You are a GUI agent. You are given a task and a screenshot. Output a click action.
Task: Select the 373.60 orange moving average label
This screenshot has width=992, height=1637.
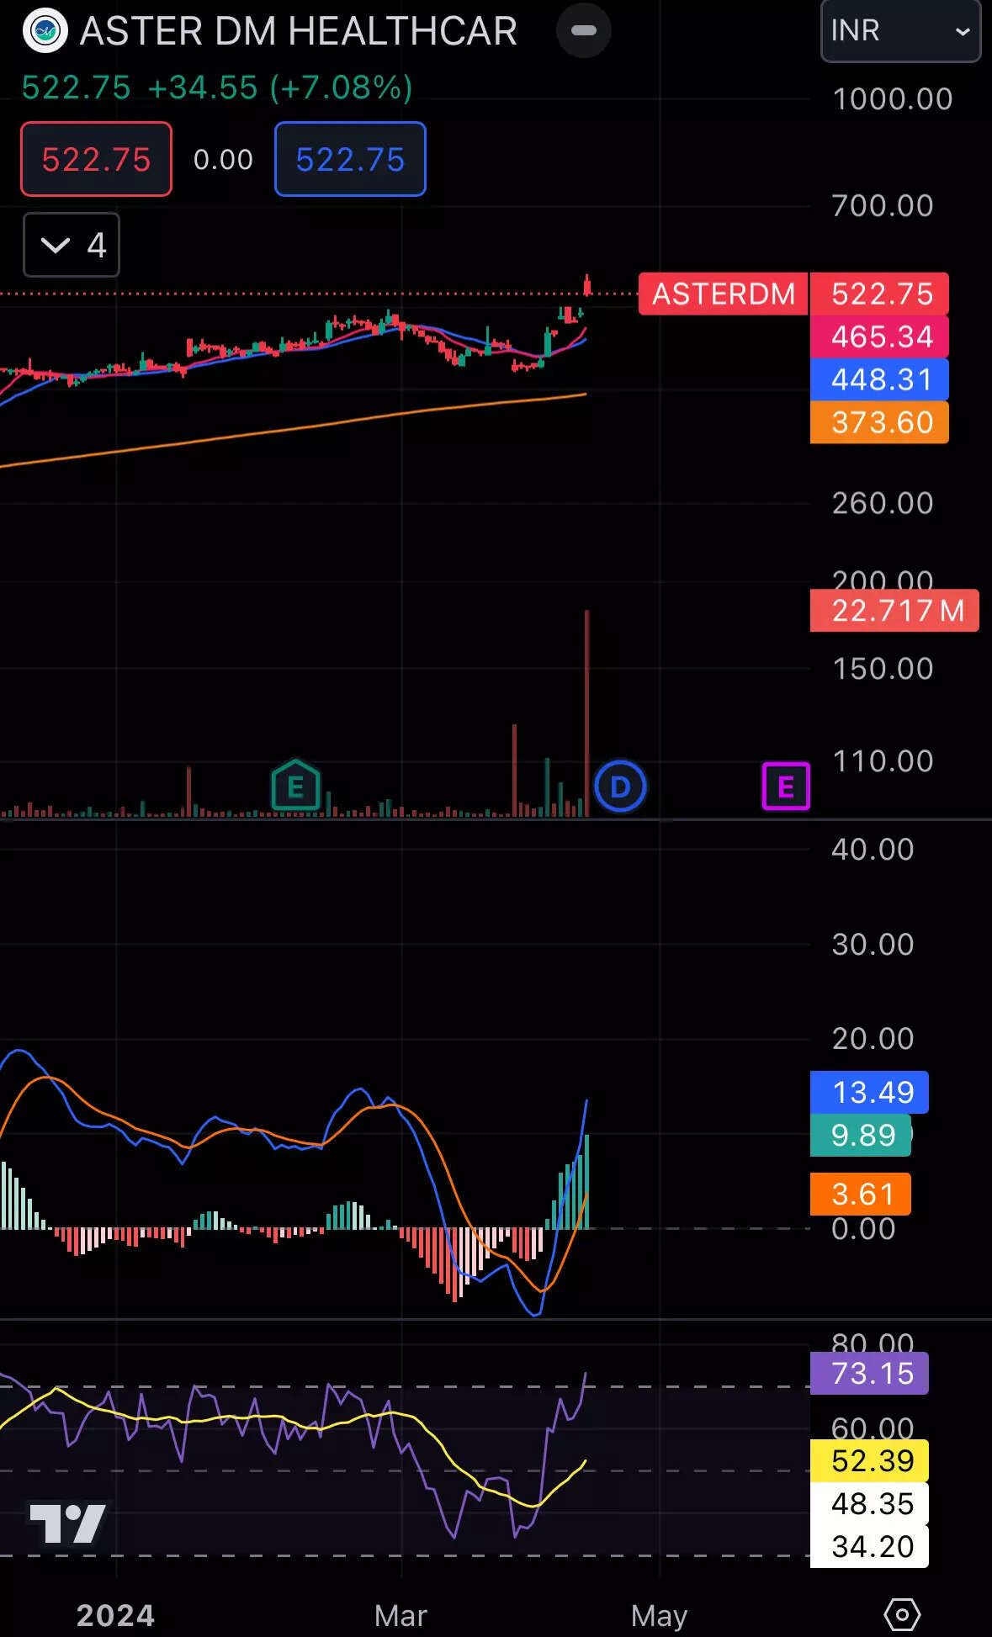point(879,422)
